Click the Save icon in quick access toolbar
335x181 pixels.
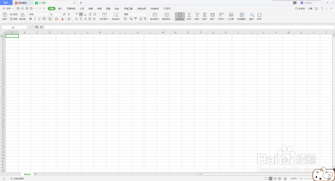(18, 9)
